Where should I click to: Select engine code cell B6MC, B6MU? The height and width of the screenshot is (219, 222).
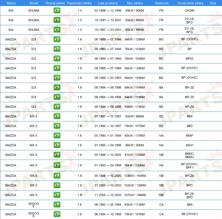click(190, 155)
